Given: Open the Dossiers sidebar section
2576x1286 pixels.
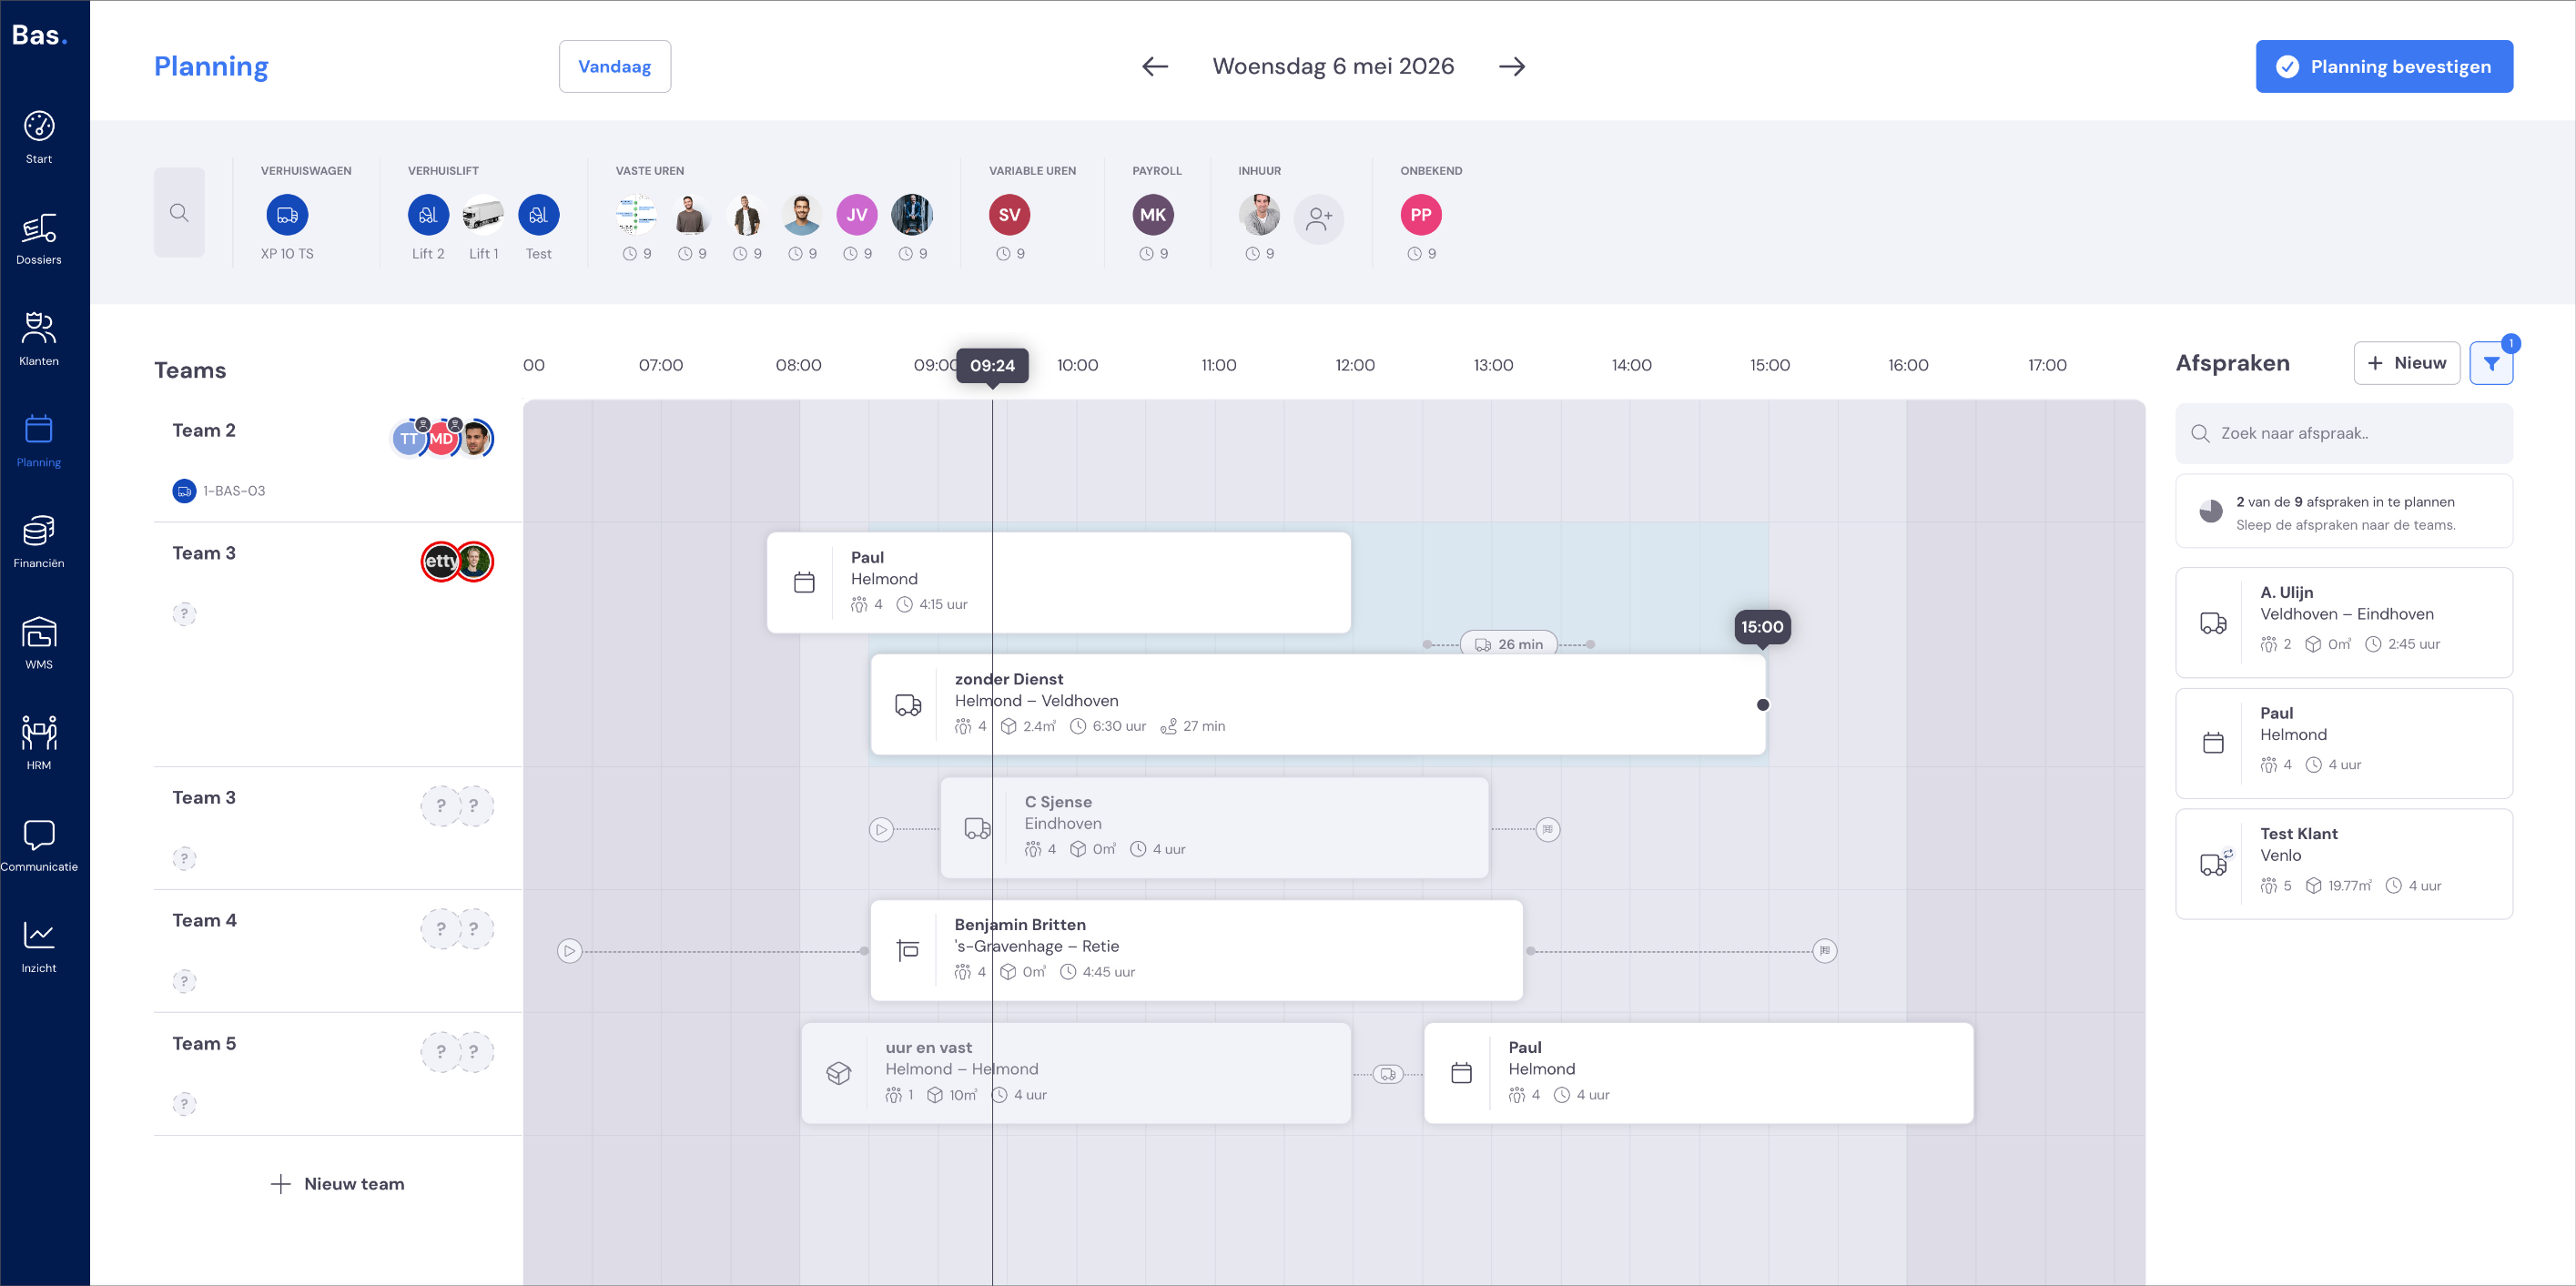Looking at the screenshot, I should (x=39, y=239).
